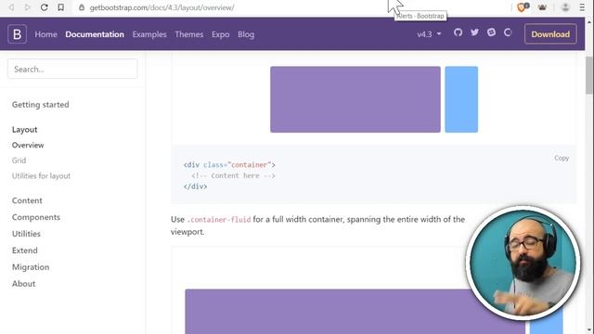This screenshot has height=334, width=594.
Task: Collapse the Layout sidebar section
Action: (x=25, y=130)
